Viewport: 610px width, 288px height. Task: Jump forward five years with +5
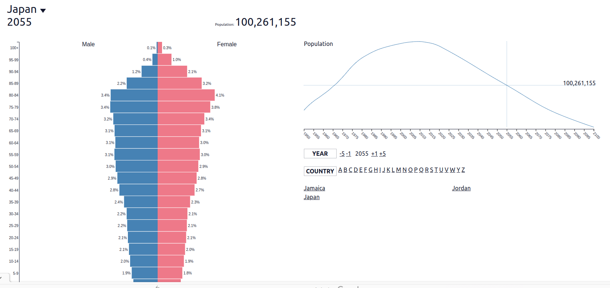click(383, 154)
